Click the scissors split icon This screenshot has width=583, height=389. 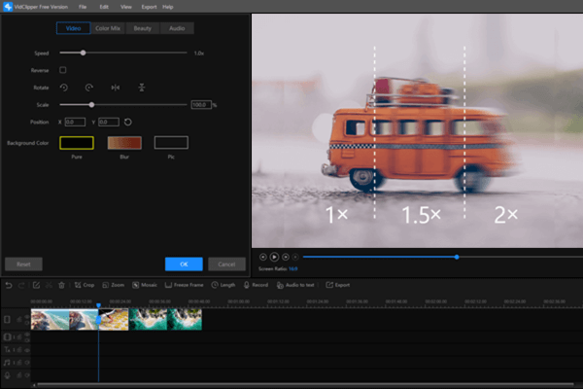tap(49, 285)
